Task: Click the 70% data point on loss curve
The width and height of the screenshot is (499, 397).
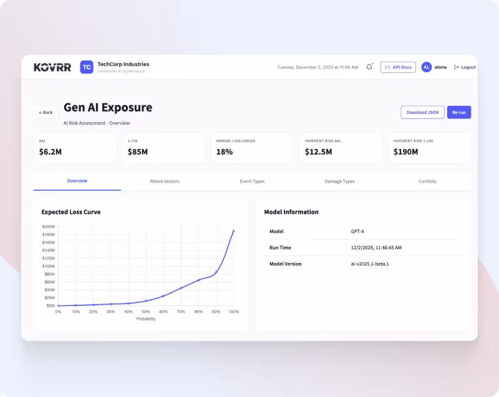Action: click(181, 288)
